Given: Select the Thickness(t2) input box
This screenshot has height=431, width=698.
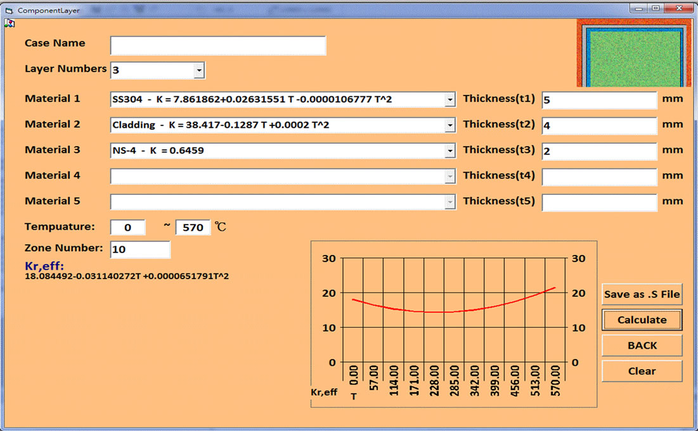Looking at the screenshot, I should (x=599, y=125).
